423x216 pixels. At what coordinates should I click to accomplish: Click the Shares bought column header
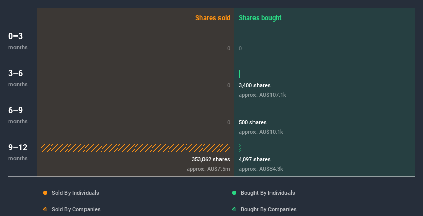tap(260, 18)
